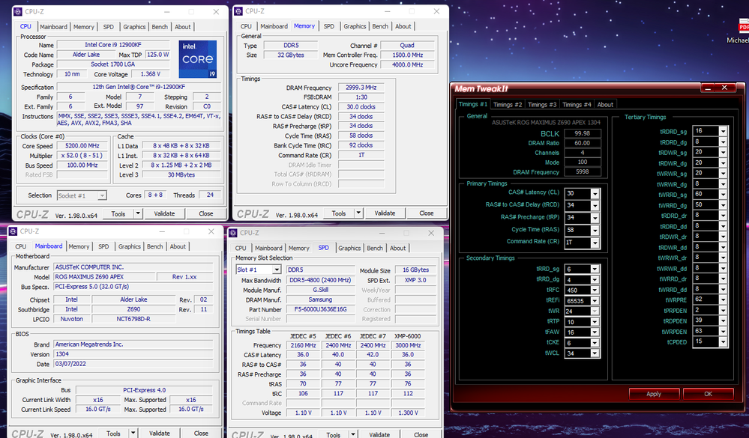
Task: Click the CPU-Z app icon in Memory window titlebar
Action: tap(238, 11)
